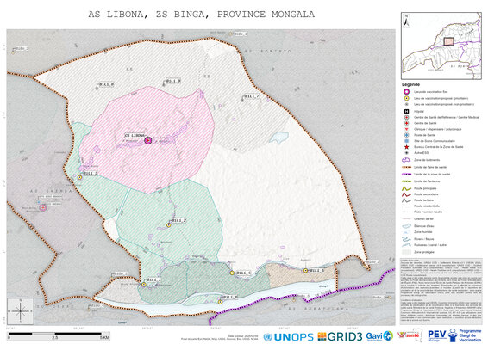Click the grey Zone protégée swatch
Image resolution: width=488 pixels, height=344 pixels.
point(406,252)
